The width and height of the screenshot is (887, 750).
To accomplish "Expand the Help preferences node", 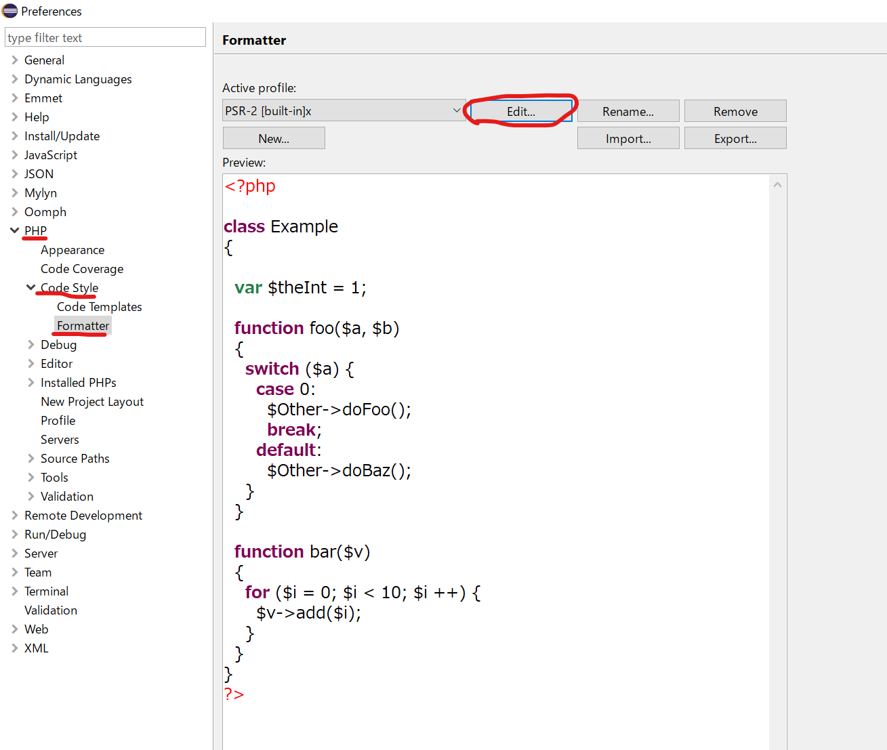I will point(14,117).
